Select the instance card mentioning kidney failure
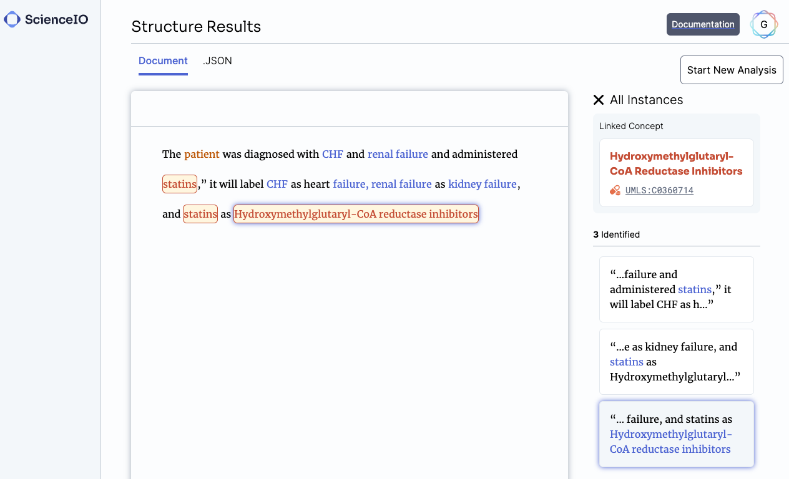 (x=676, y=362)
